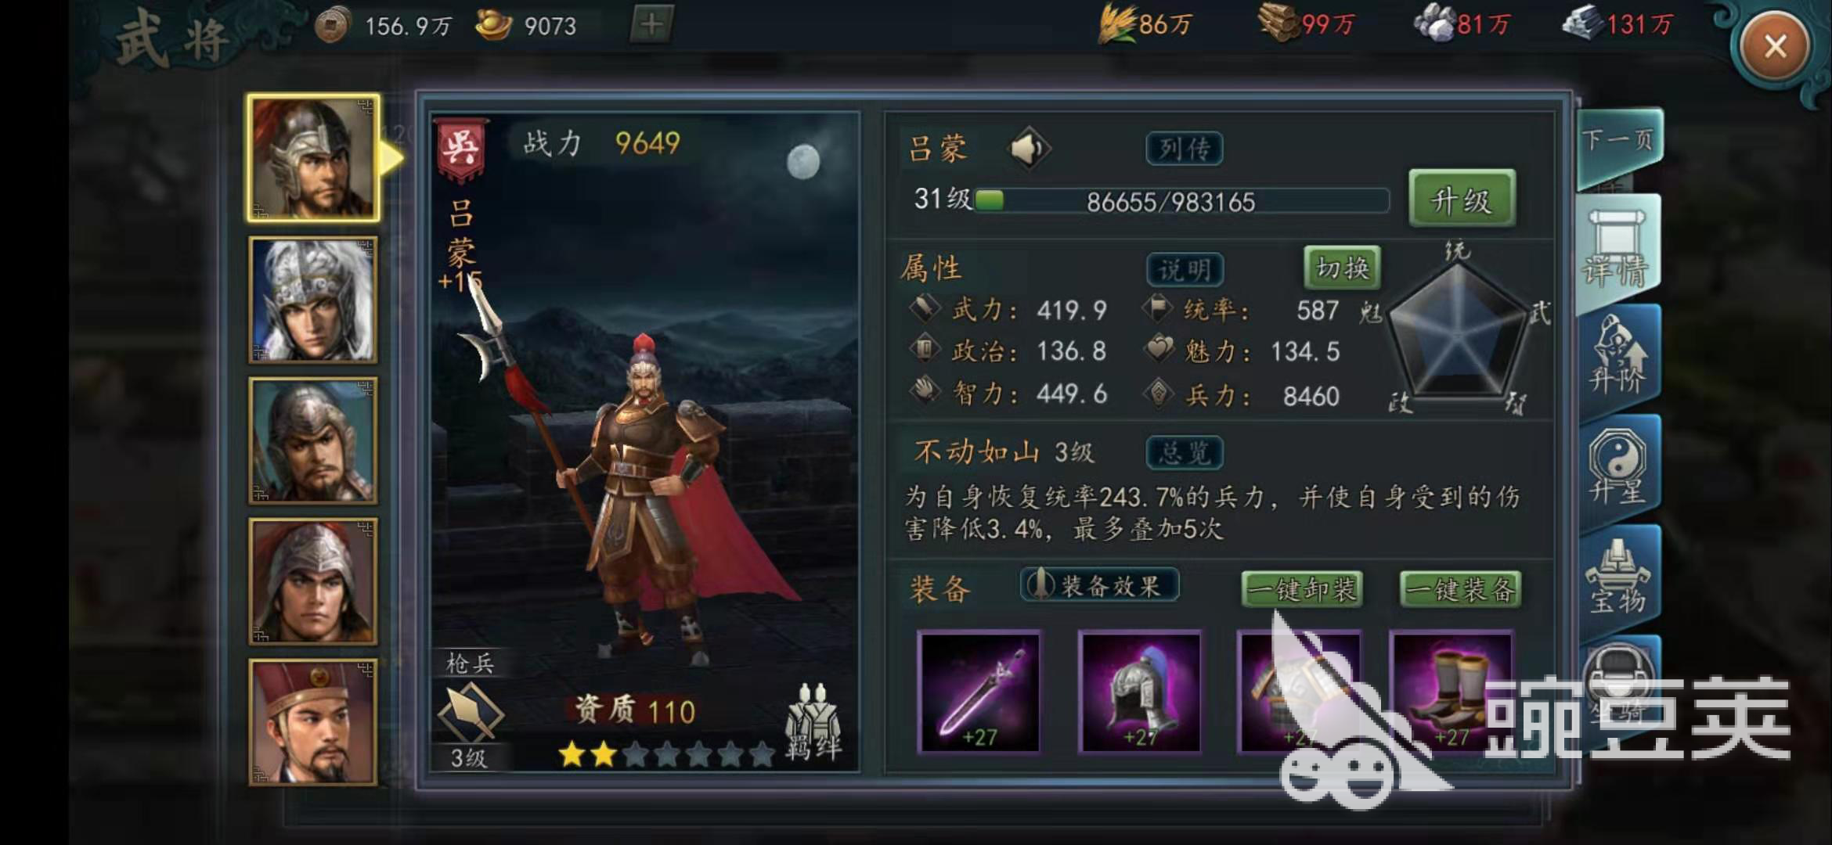The image size is (1832, 845).
Task: Click the green 升级 level-up button
Action: coord(1461,200)
